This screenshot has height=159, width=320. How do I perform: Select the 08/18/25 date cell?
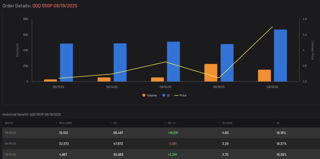(10, 144)
